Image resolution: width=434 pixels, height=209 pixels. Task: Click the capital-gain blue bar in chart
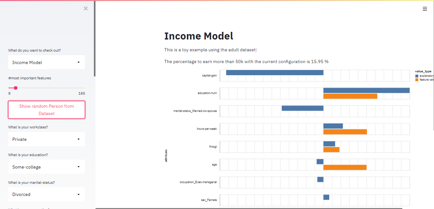[275, 73]
